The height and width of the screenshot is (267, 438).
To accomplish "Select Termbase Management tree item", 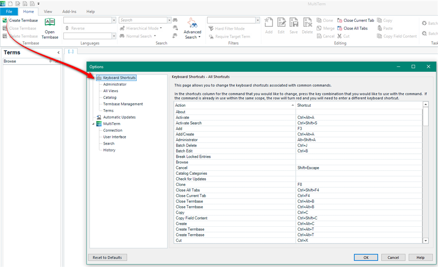I will pos(123,104).
